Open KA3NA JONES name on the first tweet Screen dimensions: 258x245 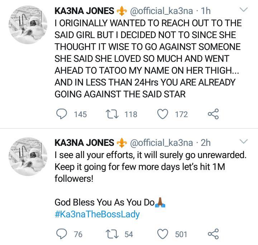coord(84,11)
